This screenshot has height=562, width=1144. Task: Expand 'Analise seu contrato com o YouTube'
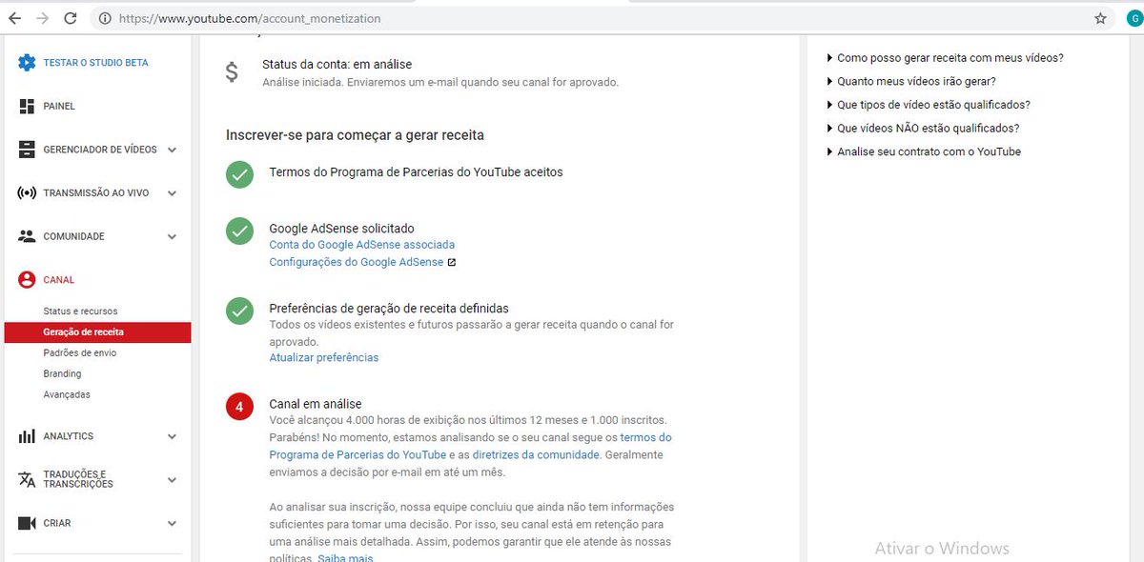pyautogui.click(x=923, y=152)
